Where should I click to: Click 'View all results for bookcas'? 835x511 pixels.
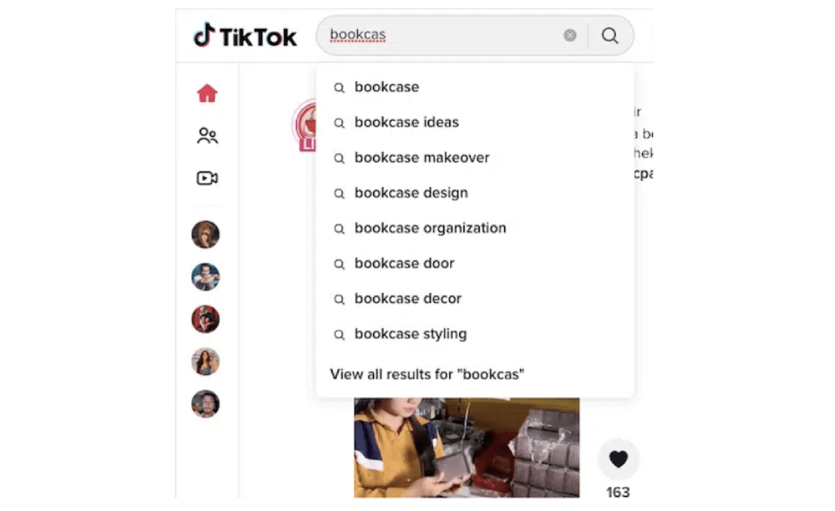426,374
